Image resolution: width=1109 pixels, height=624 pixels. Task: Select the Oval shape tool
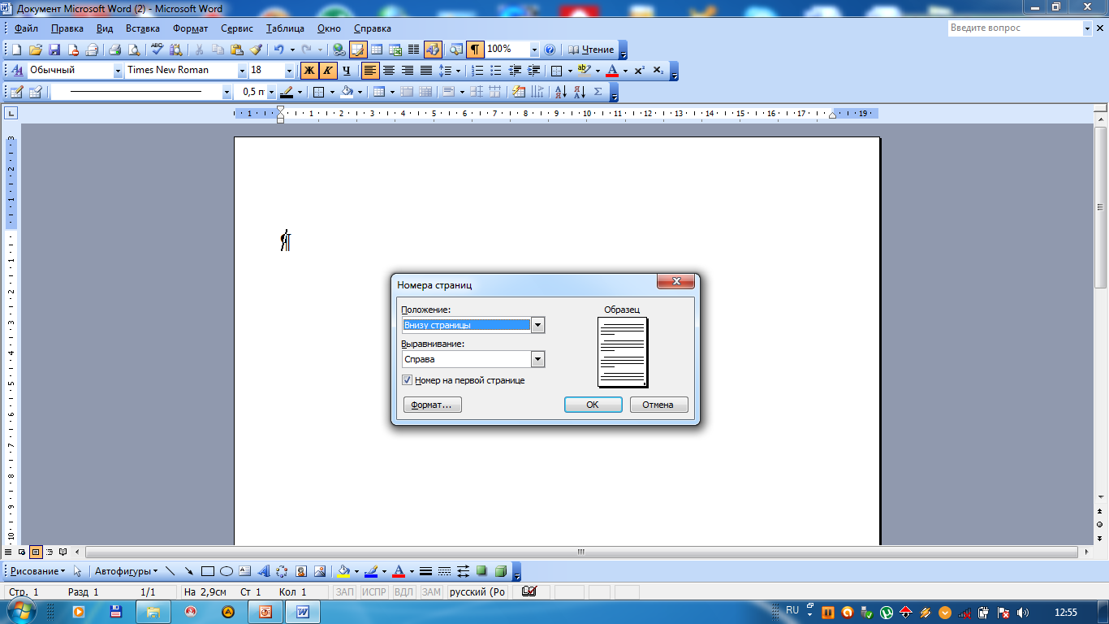tap(227, 571)
